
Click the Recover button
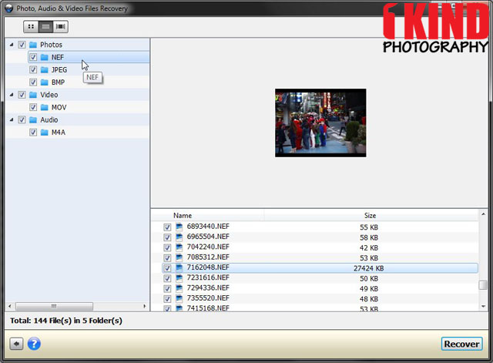click(461, 344)
